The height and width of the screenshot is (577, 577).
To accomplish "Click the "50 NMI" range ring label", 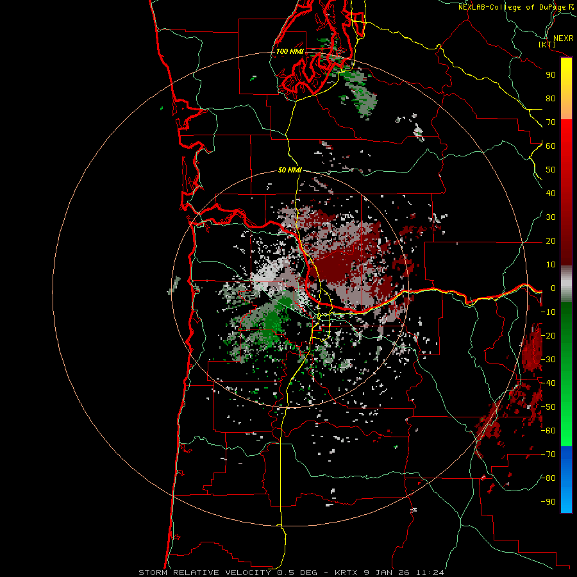I will 290,170.
